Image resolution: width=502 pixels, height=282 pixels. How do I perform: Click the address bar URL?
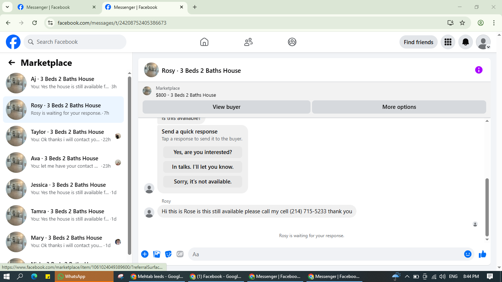[112, 23]
